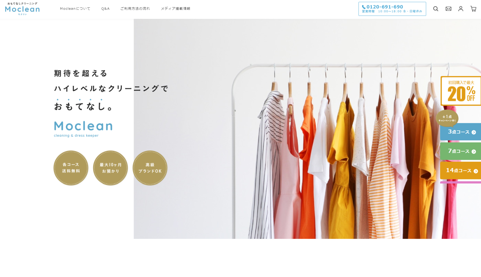The height and width of the screenshot is (277, 481).
Task: Click the Moclean logo in header
Action: coord(22,9)
